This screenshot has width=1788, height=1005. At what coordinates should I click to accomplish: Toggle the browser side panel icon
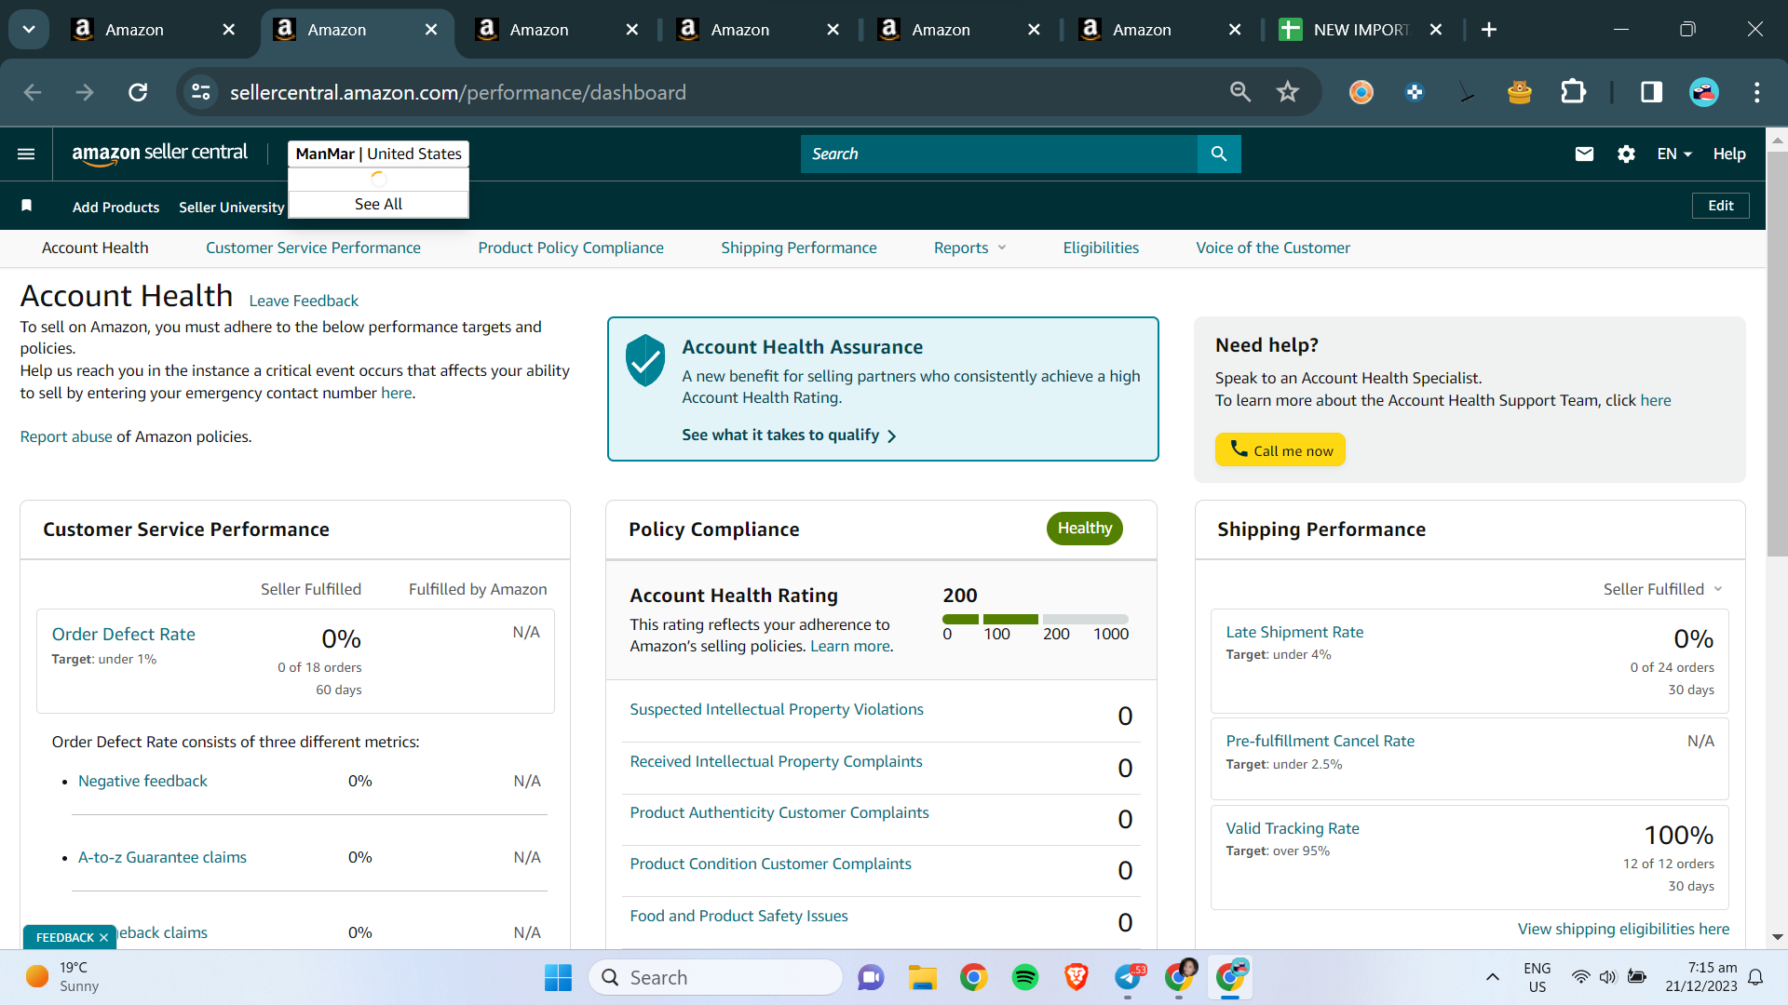(1651, 92)
